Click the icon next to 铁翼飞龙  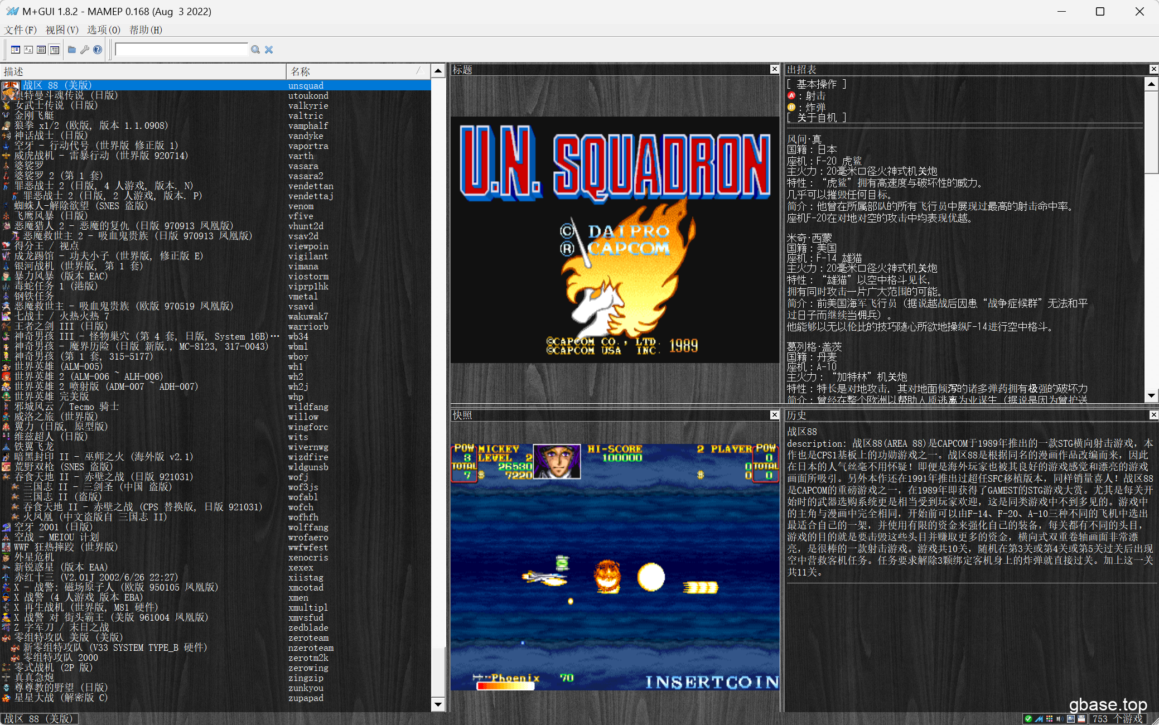tap(7, 447)
